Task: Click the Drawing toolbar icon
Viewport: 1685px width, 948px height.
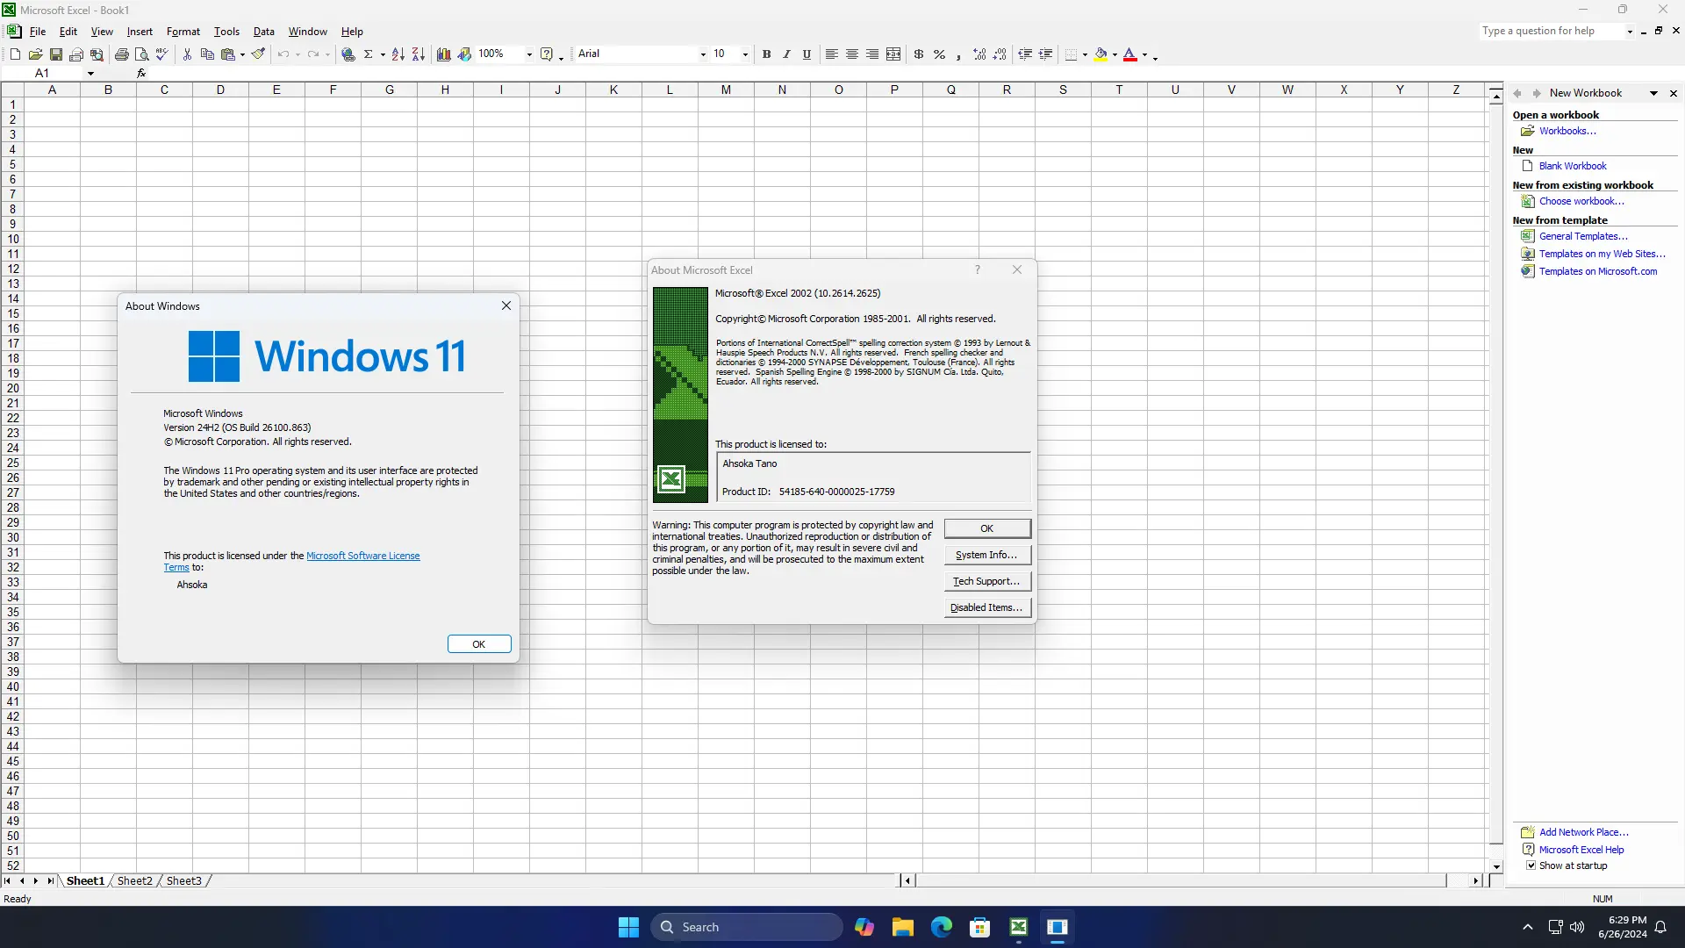Action: pos(464,54)
